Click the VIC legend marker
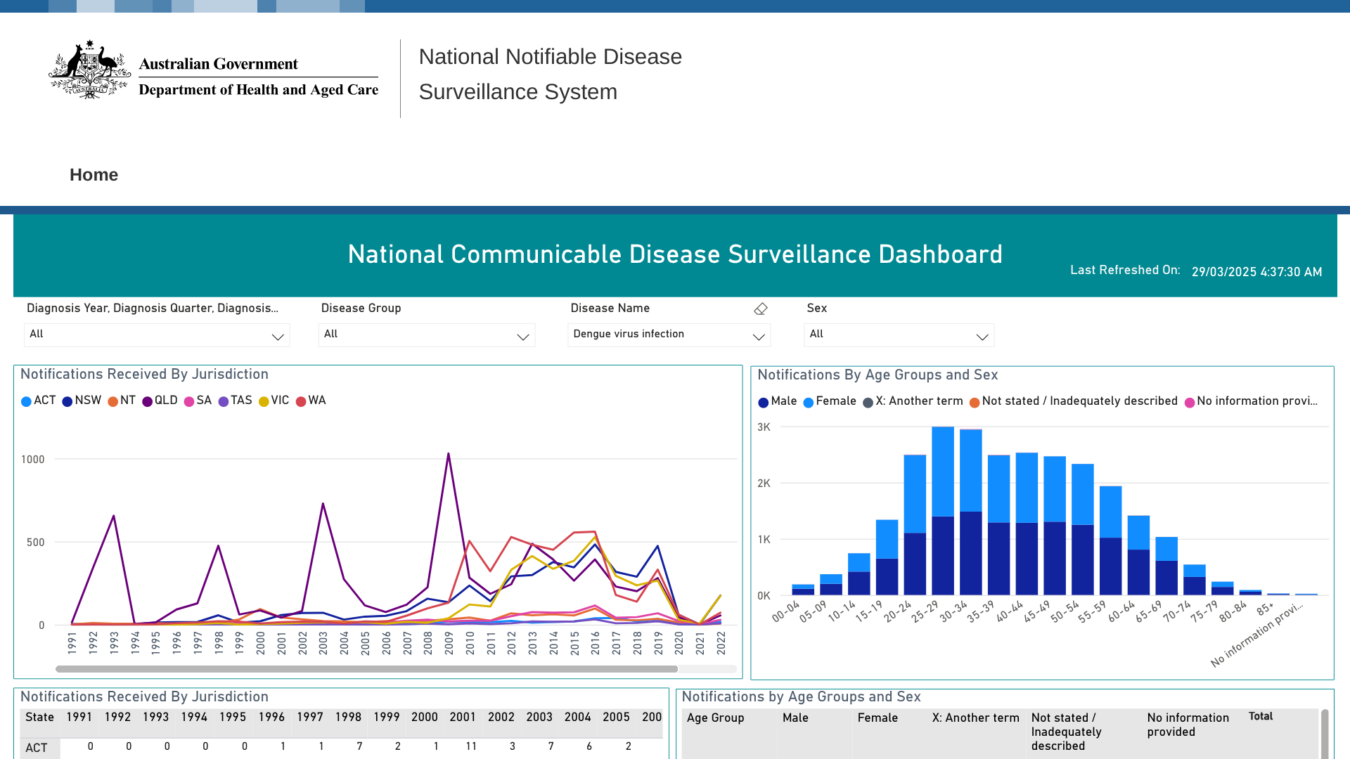This screenshot has height=759, width=1350. click(264, 401)
